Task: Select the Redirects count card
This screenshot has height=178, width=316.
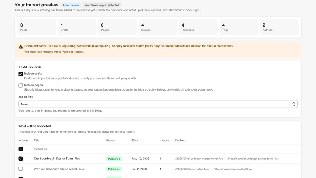Action: point(198,27)
